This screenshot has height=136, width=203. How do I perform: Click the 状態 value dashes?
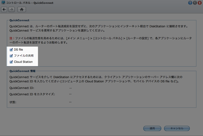pyautogui.click(x=70, y=102)
